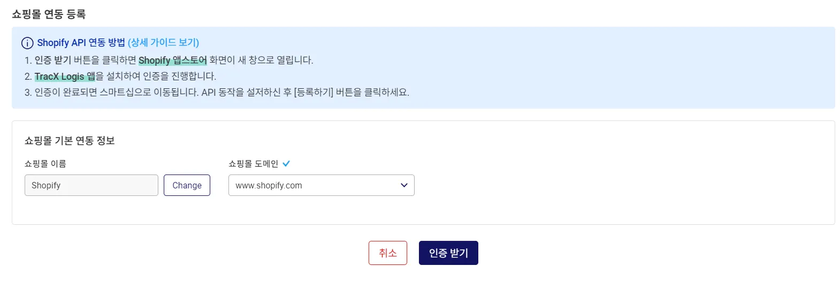Viewport: 840px width, 281px height.
Task: Click the 쇼핑몰 기본 연동 정보 section heading
Action: pos(70,141)
